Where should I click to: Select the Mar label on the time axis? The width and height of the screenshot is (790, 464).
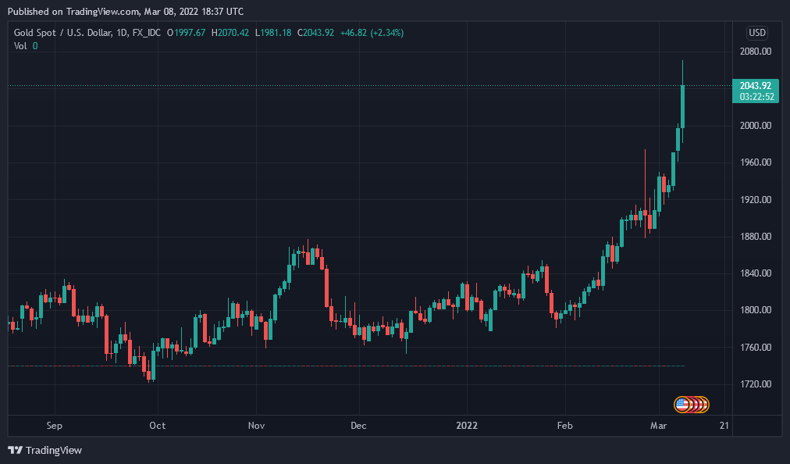(x=659, y=426)
